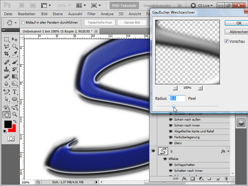The height and width of the screenshot is (186, 248).
Task: Open the Ebene menu
Action: (58, 14)
